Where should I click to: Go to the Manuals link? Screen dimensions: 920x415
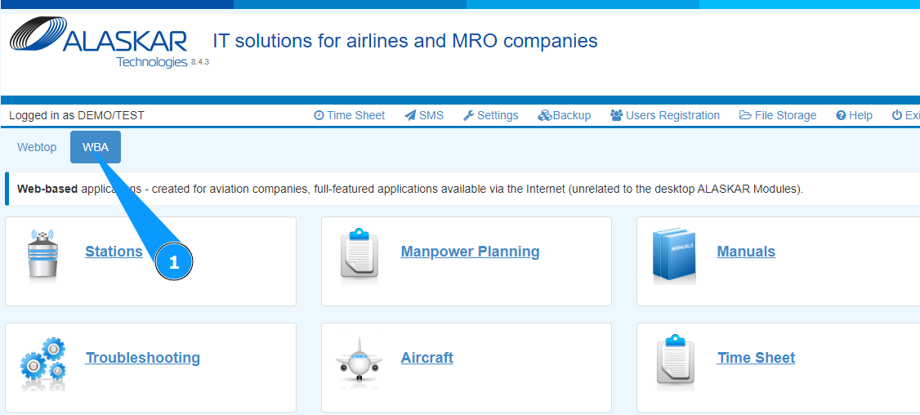(x=746, y=252)
